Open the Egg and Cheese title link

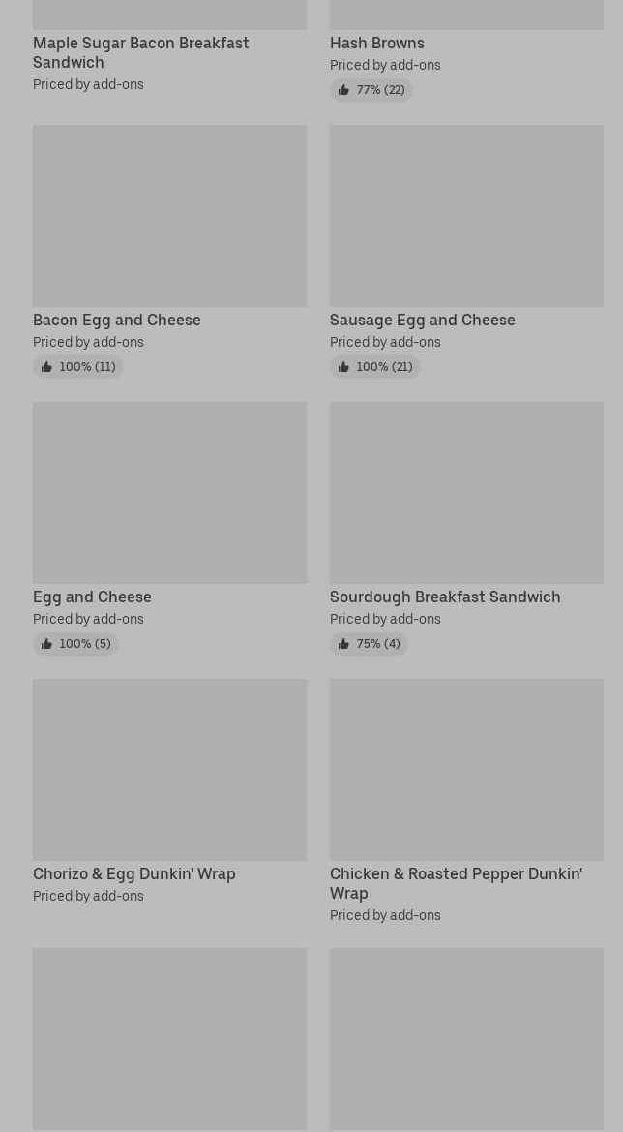pos(92,597)
